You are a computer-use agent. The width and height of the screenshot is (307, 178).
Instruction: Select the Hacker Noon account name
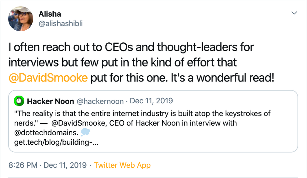50,101
